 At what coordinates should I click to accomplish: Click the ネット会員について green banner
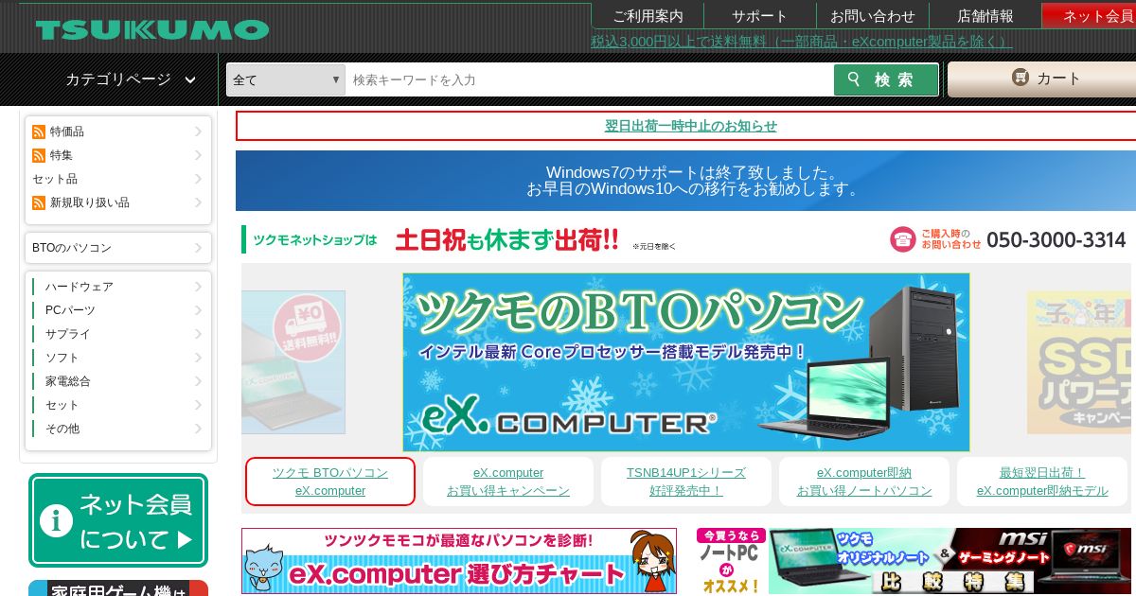tap(118, 520)
